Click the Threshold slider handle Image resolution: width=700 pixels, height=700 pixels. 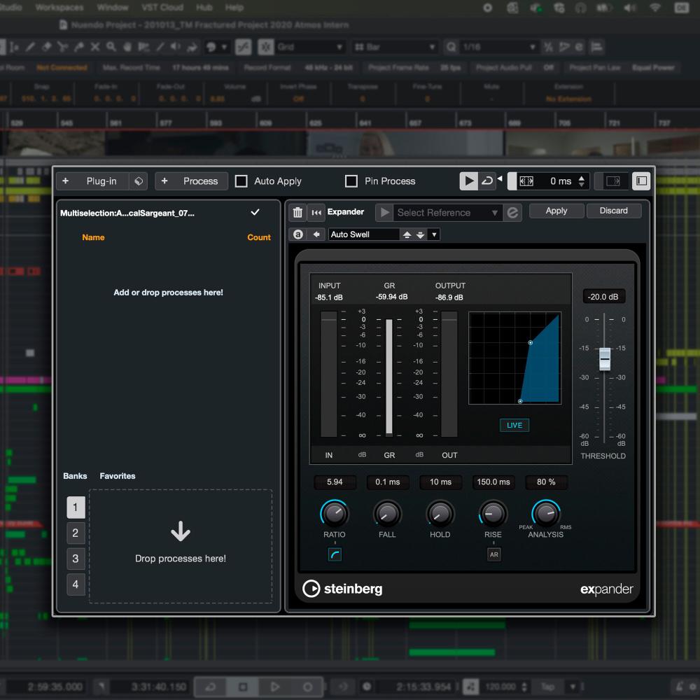coord(605,358)
